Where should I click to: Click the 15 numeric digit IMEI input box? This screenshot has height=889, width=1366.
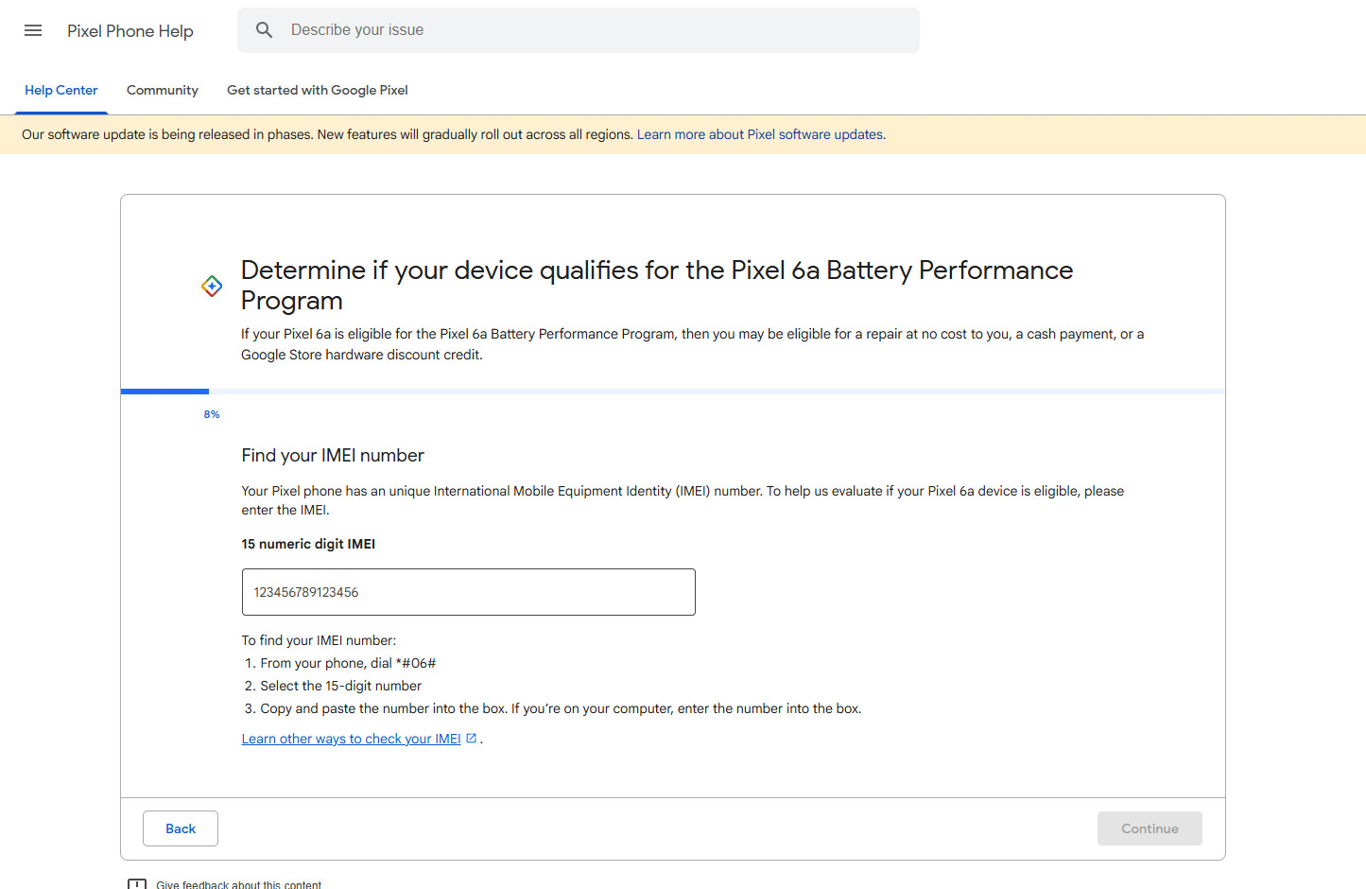point(469,592)
